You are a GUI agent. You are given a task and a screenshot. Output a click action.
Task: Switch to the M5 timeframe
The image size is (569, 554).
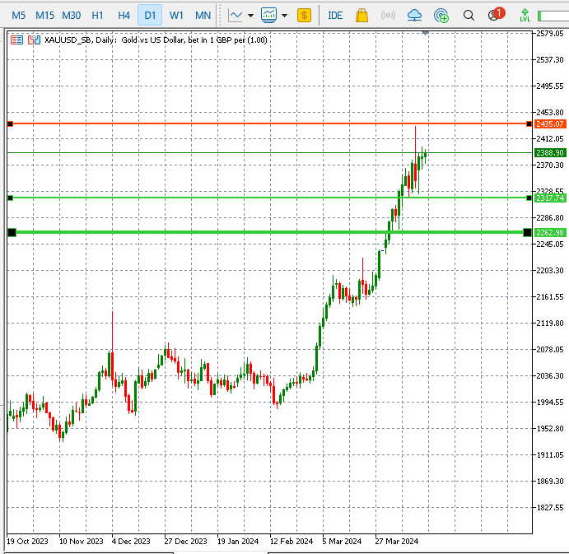pyautogui.click(x=18, y=15)
